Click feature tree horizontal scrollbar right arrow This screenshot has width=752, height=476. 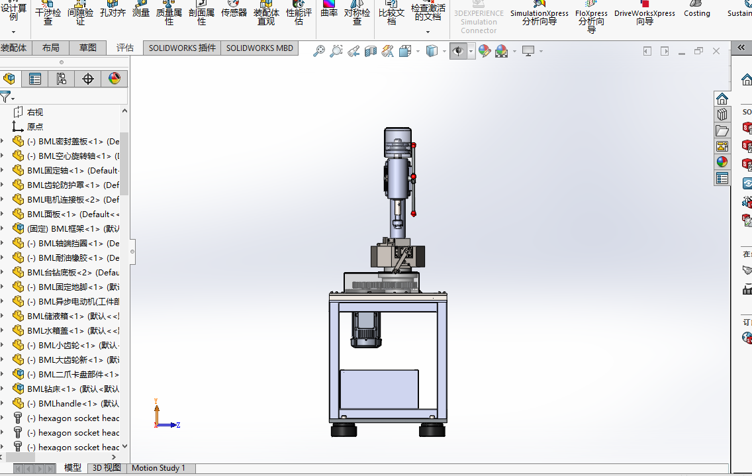[x=114, y=457]
